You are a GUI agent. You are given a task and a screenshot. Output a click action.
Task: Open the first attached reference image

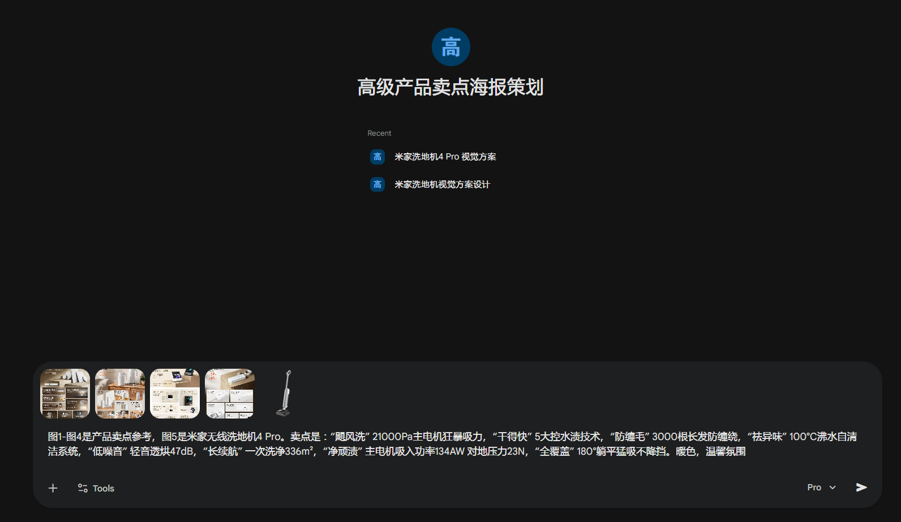tap(65, 394)
